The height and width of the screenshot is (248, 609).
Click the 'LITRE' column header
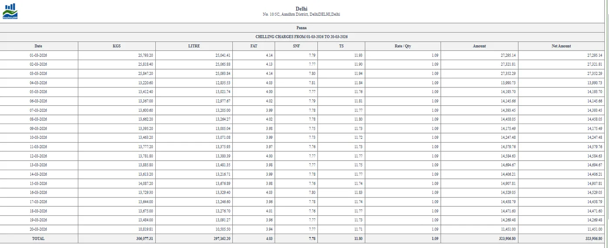(x=194, y=46)
